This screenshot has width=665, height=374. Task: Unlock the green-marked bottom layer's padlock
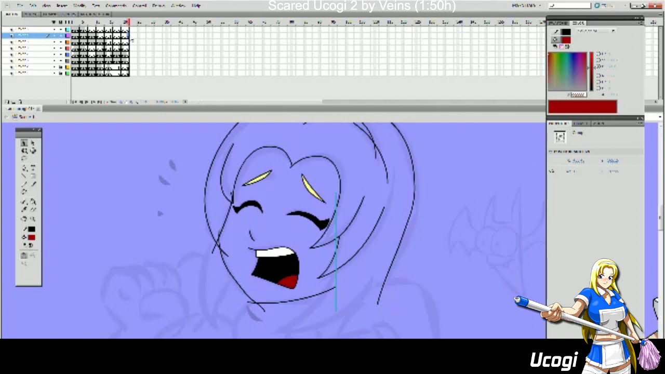(x=61, y=73)
